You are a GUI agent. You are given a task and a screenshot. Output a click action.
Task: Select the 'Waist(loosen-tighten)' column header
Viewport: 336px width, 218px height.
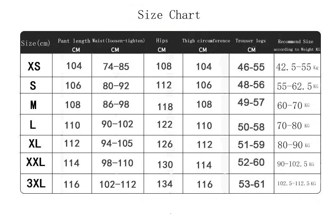118,41
